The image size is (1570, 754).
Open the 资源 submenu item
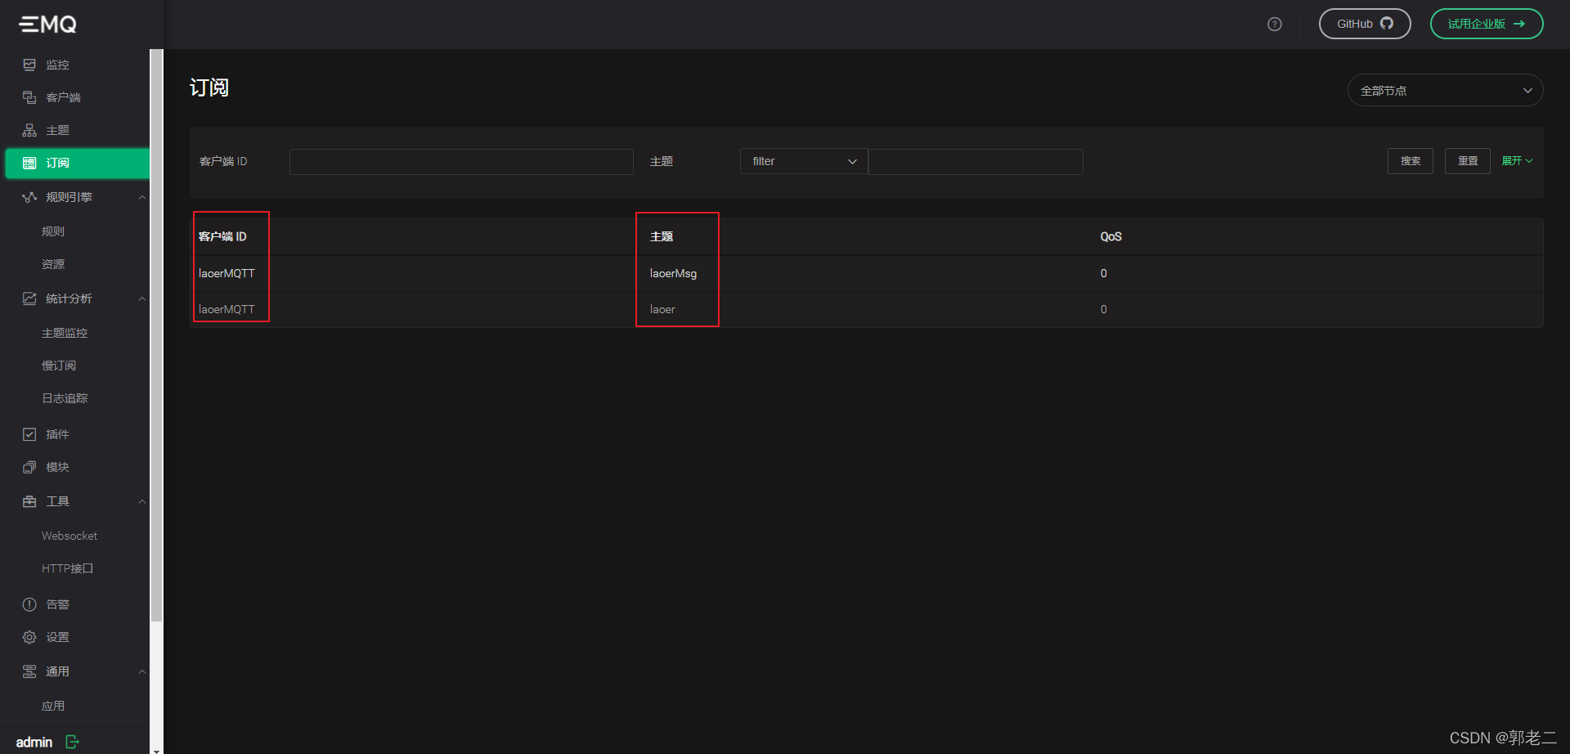(x=53, y=264)
